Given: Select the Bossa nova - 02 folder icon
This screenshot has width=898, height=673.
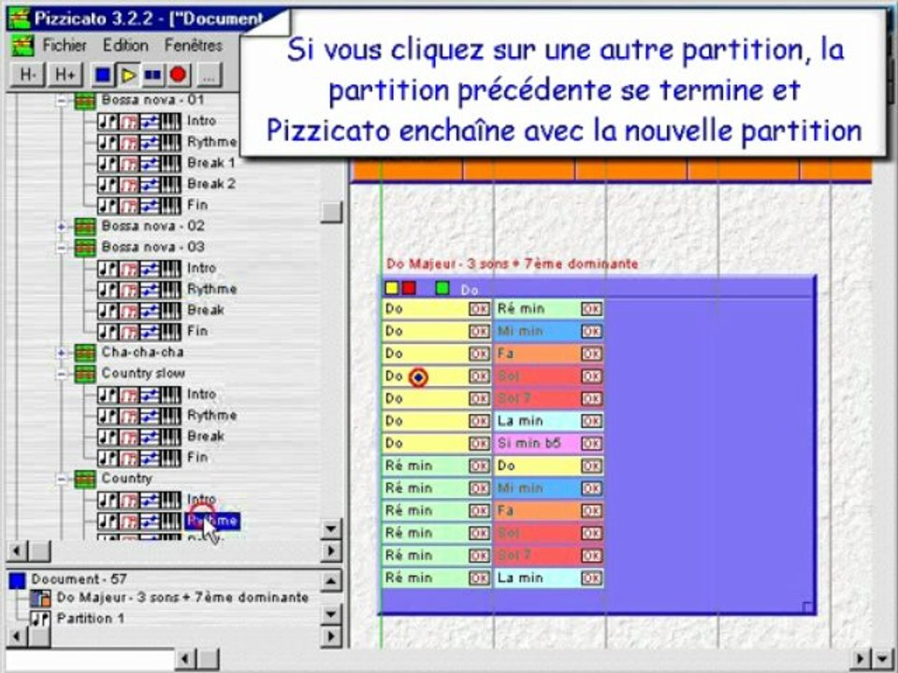Looking at the screenshot, I should point(85,227).
